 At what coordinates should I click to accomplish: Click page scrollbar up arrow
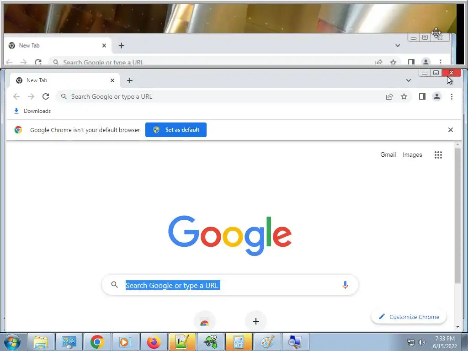click(457, 145)
